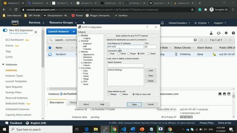
Task: Click the Host Name input field
Action: pyautogui.click(x=126, y=47)
